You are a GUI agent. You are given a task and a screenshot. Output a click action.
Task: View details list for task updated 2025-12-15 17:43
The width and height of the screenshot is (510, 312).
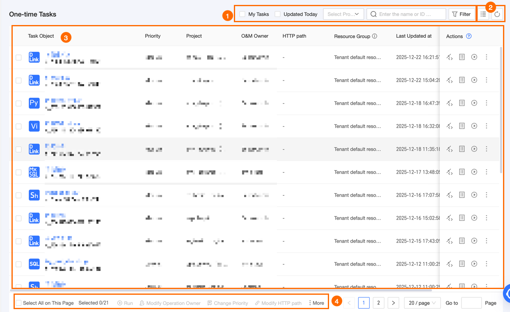462,241
